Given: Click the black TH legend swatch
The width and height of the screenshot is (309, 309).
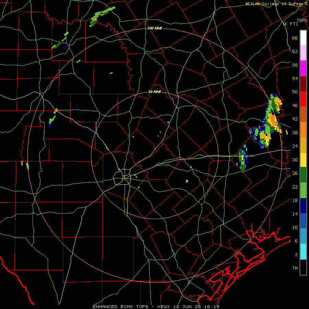Looking at the screenshot, I should click(303, 267).
